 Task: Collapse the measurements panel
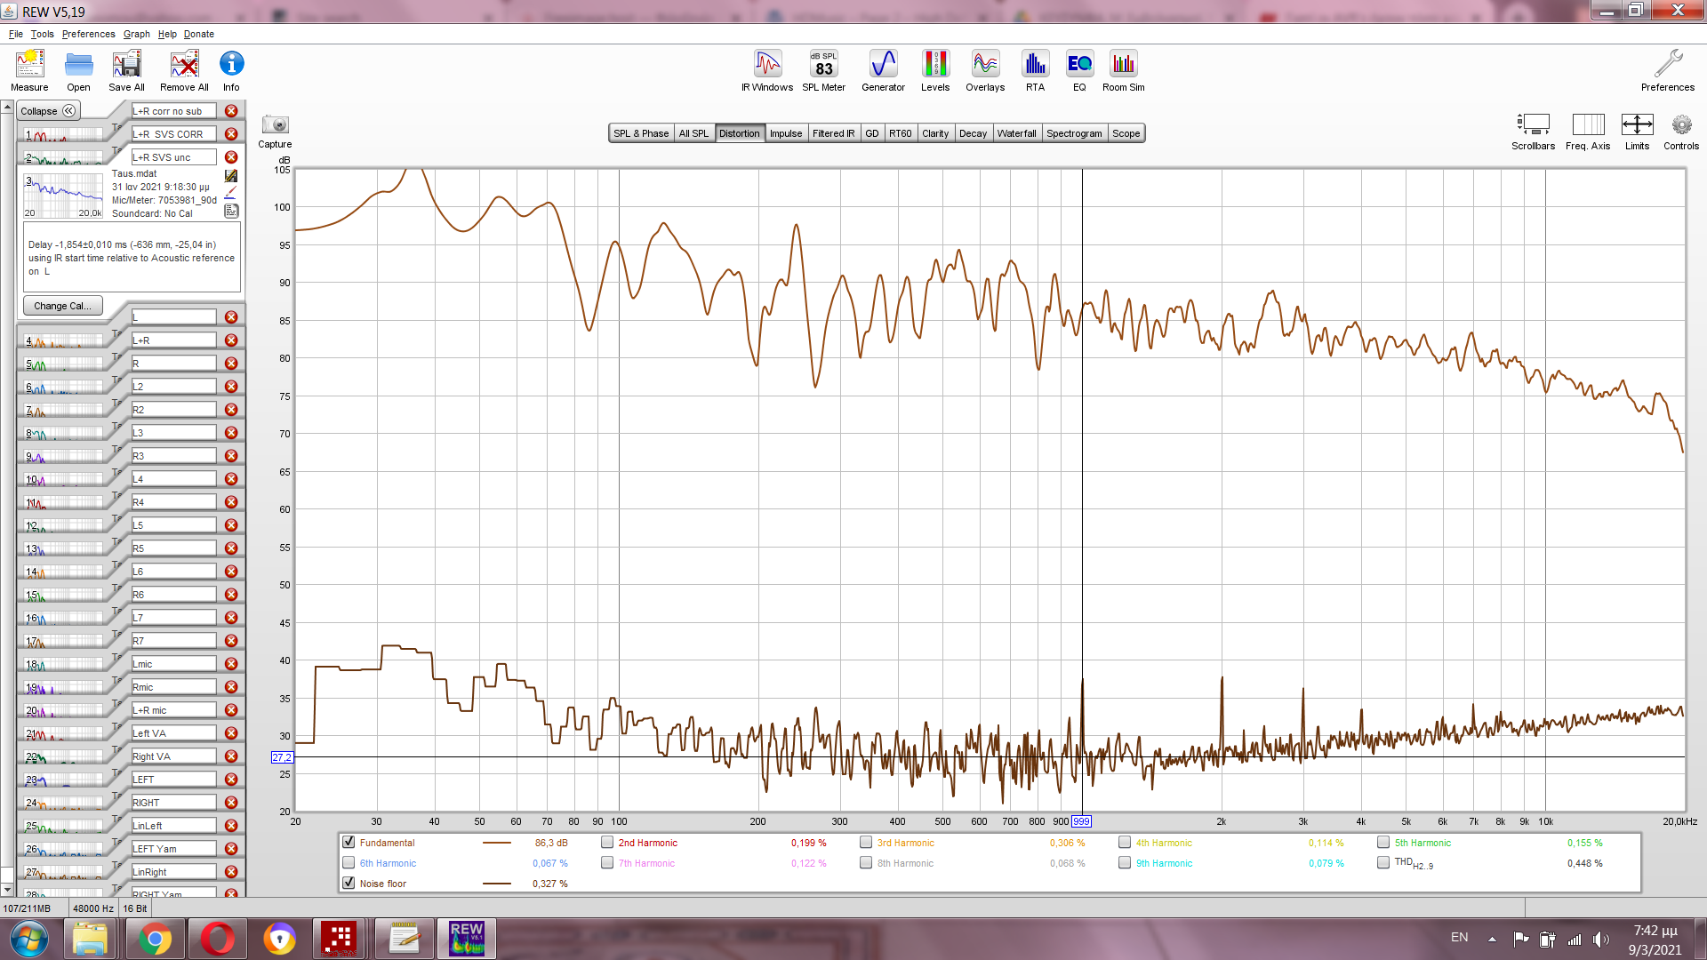click(x=49, y=111)
